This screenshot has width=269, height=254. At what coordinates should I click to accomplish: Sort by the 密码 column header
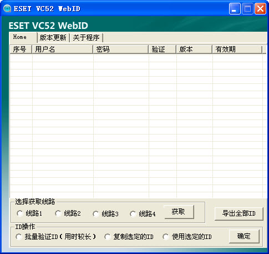pyautogui.click(x=121, y=49)
